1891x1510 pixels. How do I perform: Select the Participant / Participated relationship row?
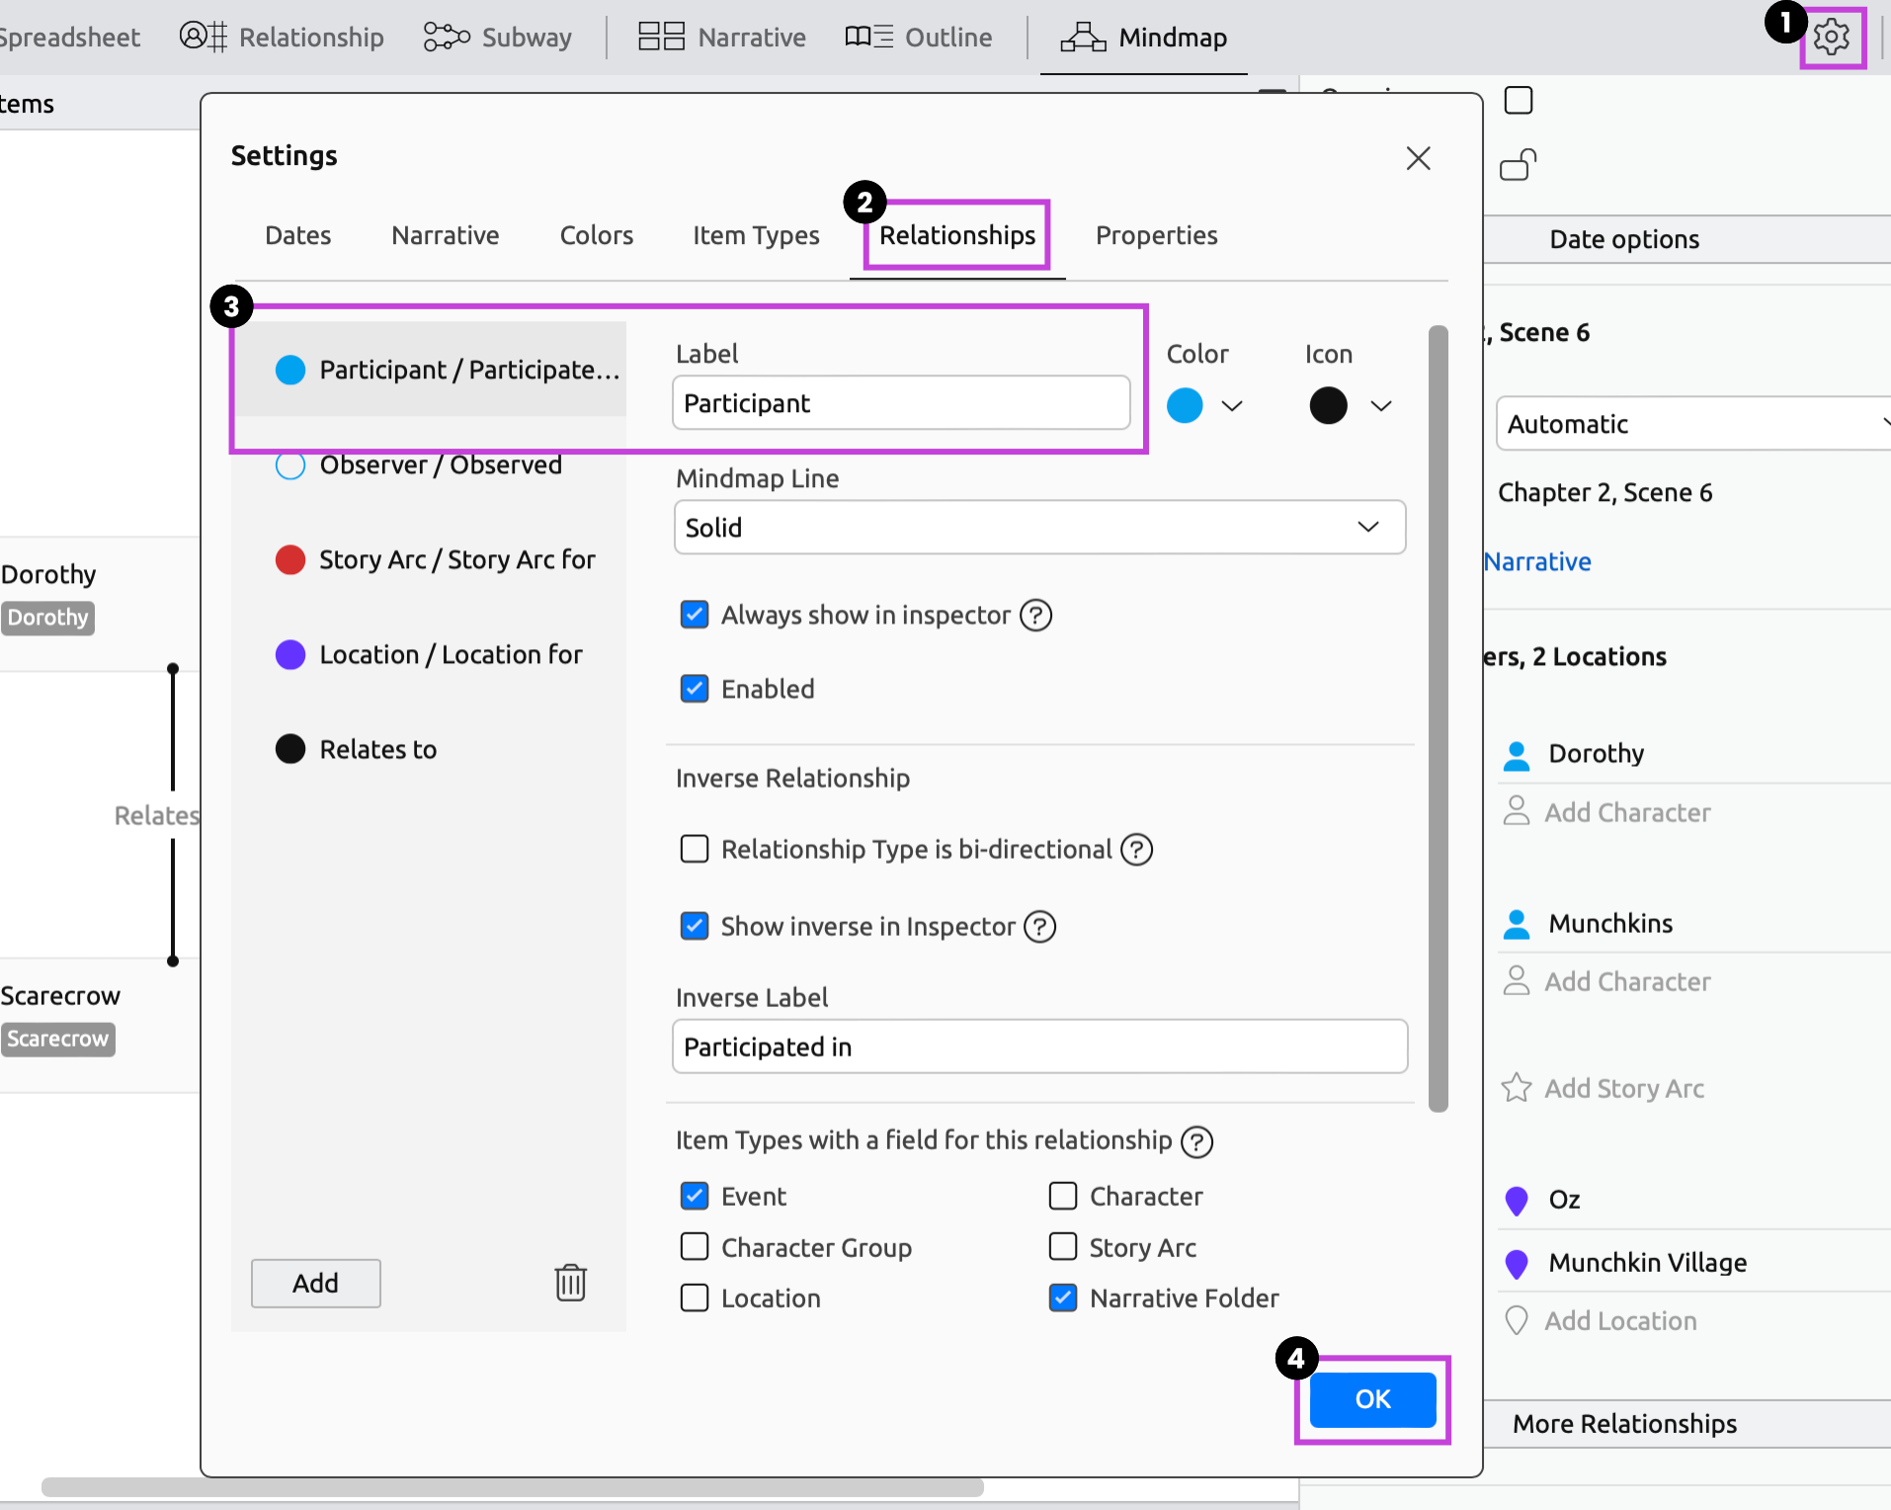tap(429, 370)
